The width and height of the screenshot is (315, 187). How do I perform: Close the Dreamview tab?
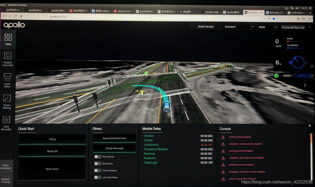261,13
